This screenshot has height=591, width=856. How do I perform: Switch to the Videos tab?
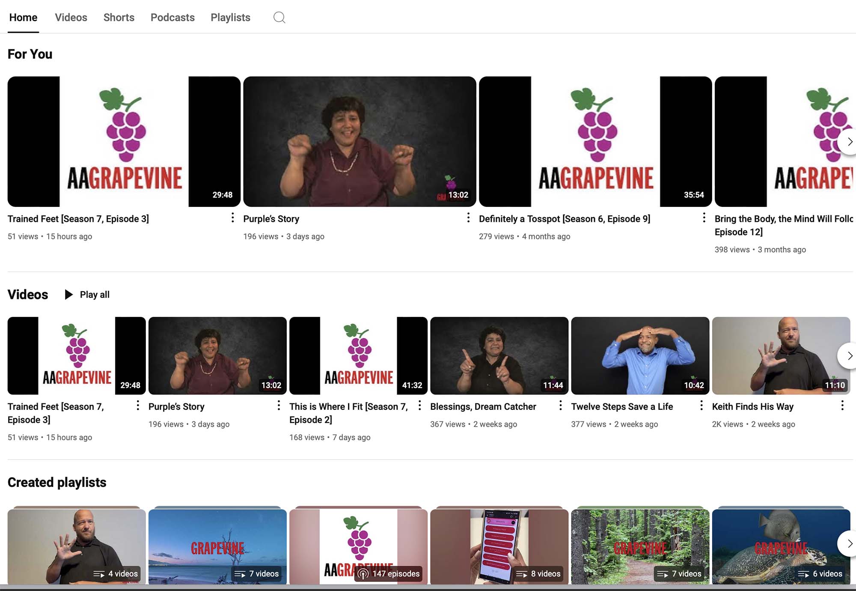pyautogui.click(x=71, y=18)
